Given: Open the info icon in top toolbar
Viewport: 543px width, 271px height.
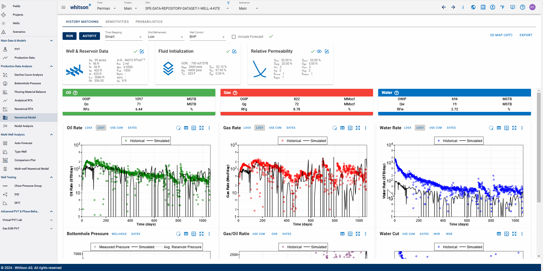Looking at the screenshot, I should pyautogui.click(x=463, y=7).
